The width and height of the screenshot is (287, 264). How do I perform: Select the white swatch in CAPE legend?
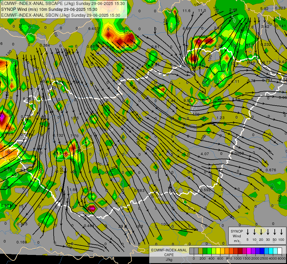[x=279, y=251]
